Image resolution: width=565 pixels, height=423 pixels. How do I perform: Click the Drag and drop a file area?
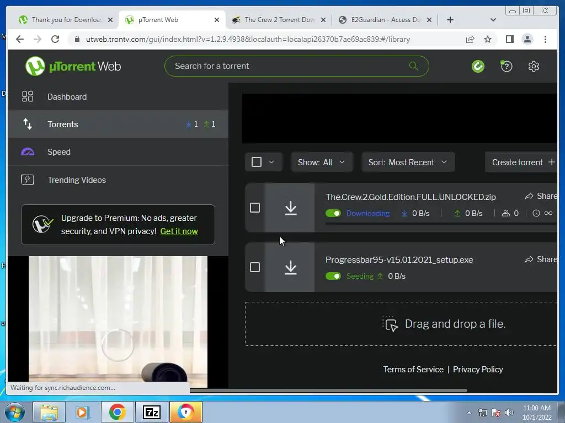click(x=401, y=324)
